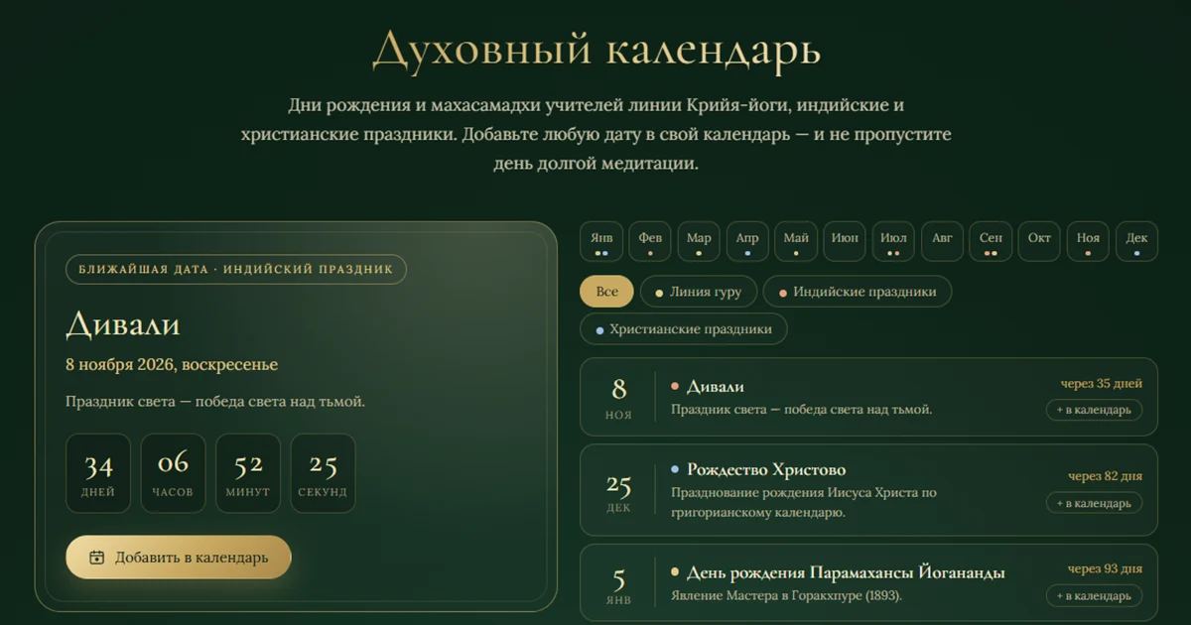Click the БЛИЖАЙШАЯ ДАТА · ИНДИЙСКИЙ ПРАЗДНИК badge

pos(236,269)
